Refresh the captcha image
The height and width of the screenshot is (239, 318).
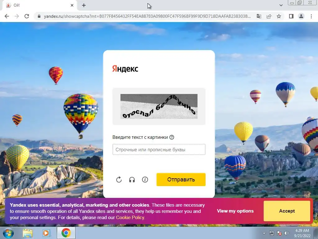point(119,180)
